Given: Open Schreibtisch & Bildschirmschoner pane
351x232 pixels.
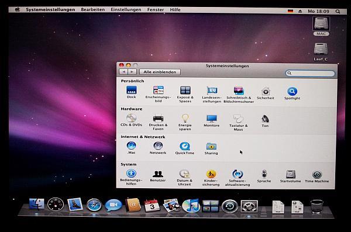Looking at the screenshot, I should coord(239,95).
